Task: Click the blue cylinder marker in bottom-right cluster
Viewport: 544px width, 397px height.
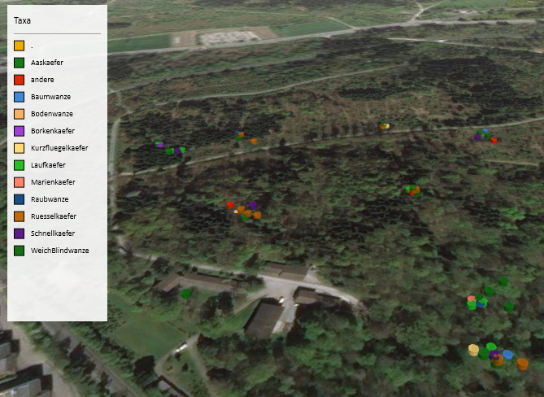Action: coord(507,355)
